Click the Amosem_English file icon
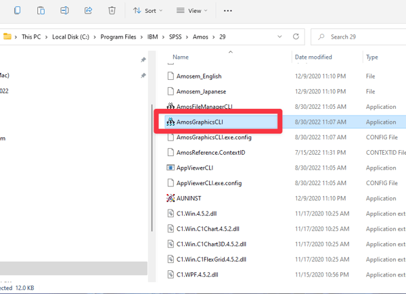406x294 pixels. (x=171, y=76)
